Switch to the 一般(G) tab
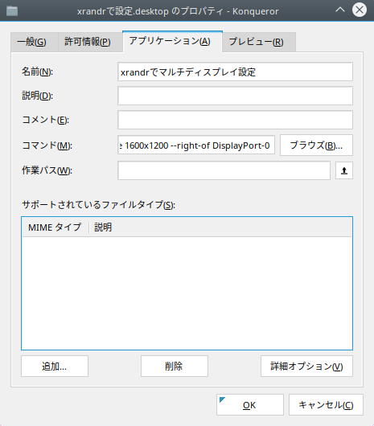374x426 pixels. [35, 42]
